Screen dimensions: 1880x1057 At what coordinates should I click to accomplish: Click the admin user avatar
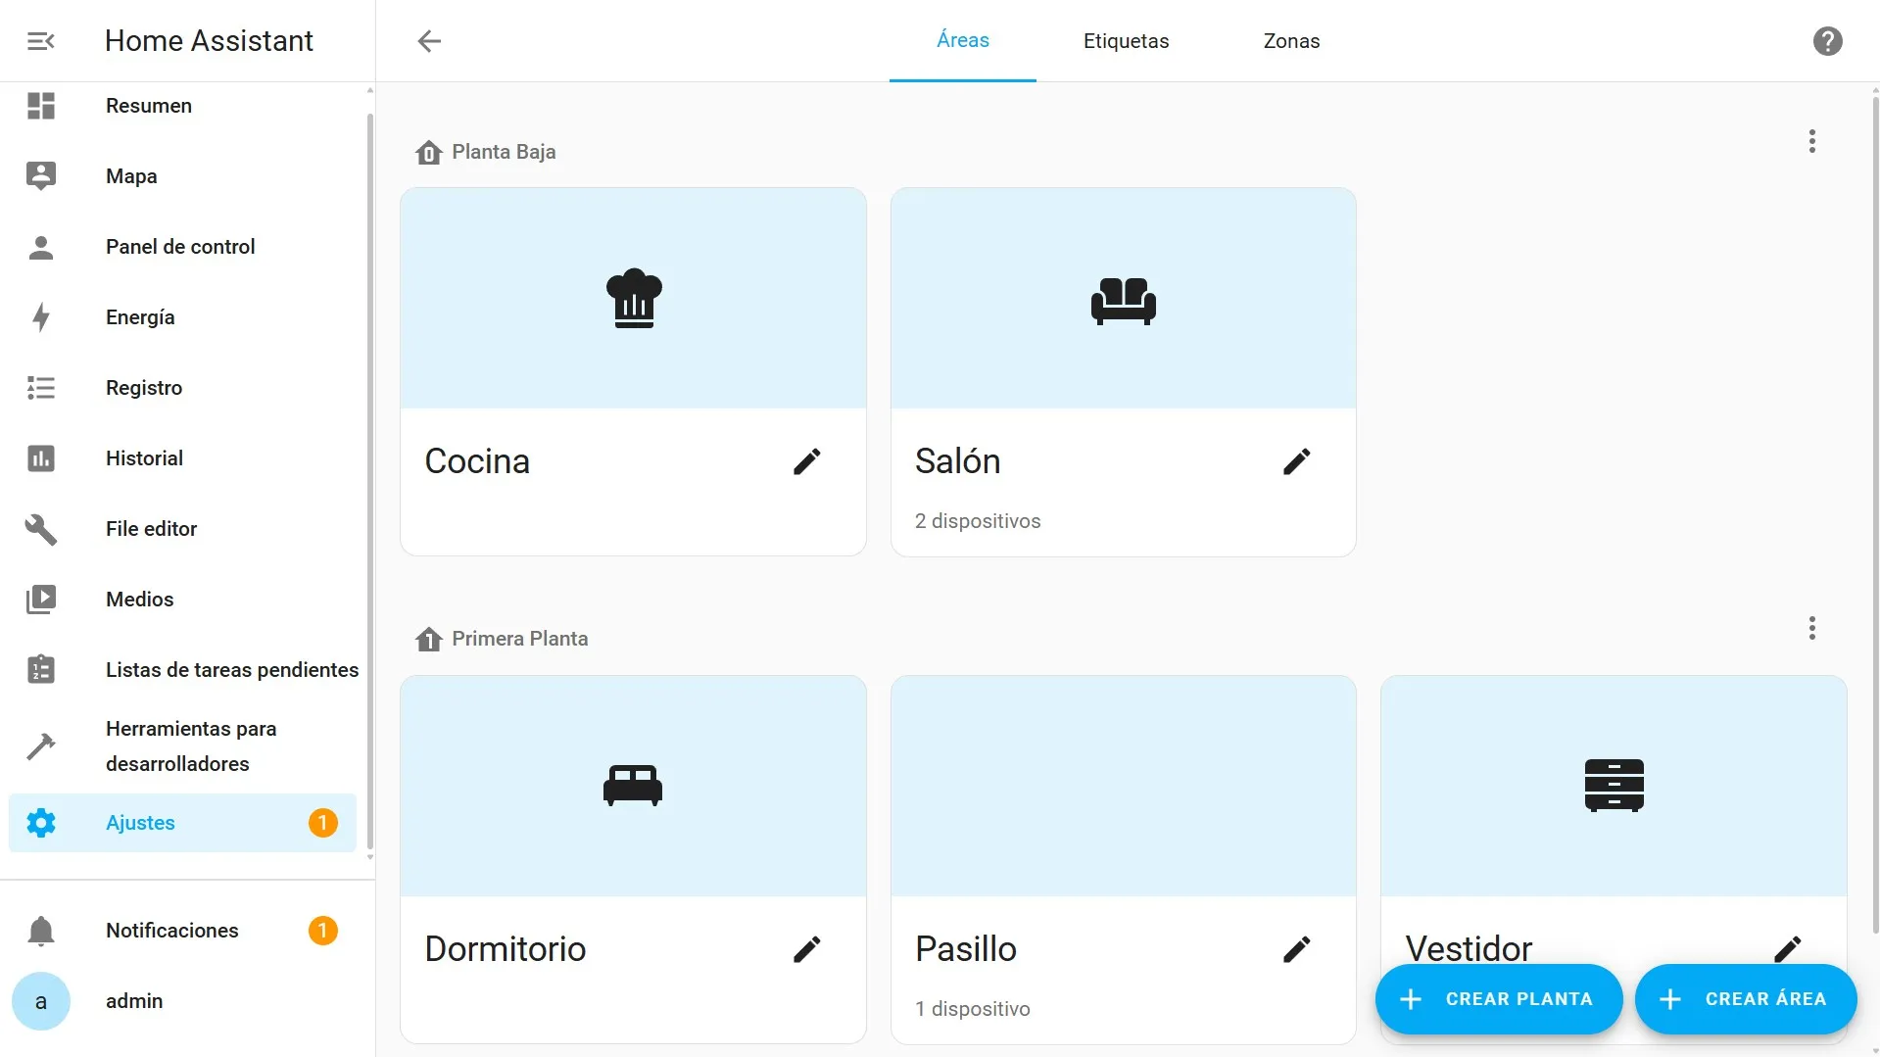click(41, 1001)
